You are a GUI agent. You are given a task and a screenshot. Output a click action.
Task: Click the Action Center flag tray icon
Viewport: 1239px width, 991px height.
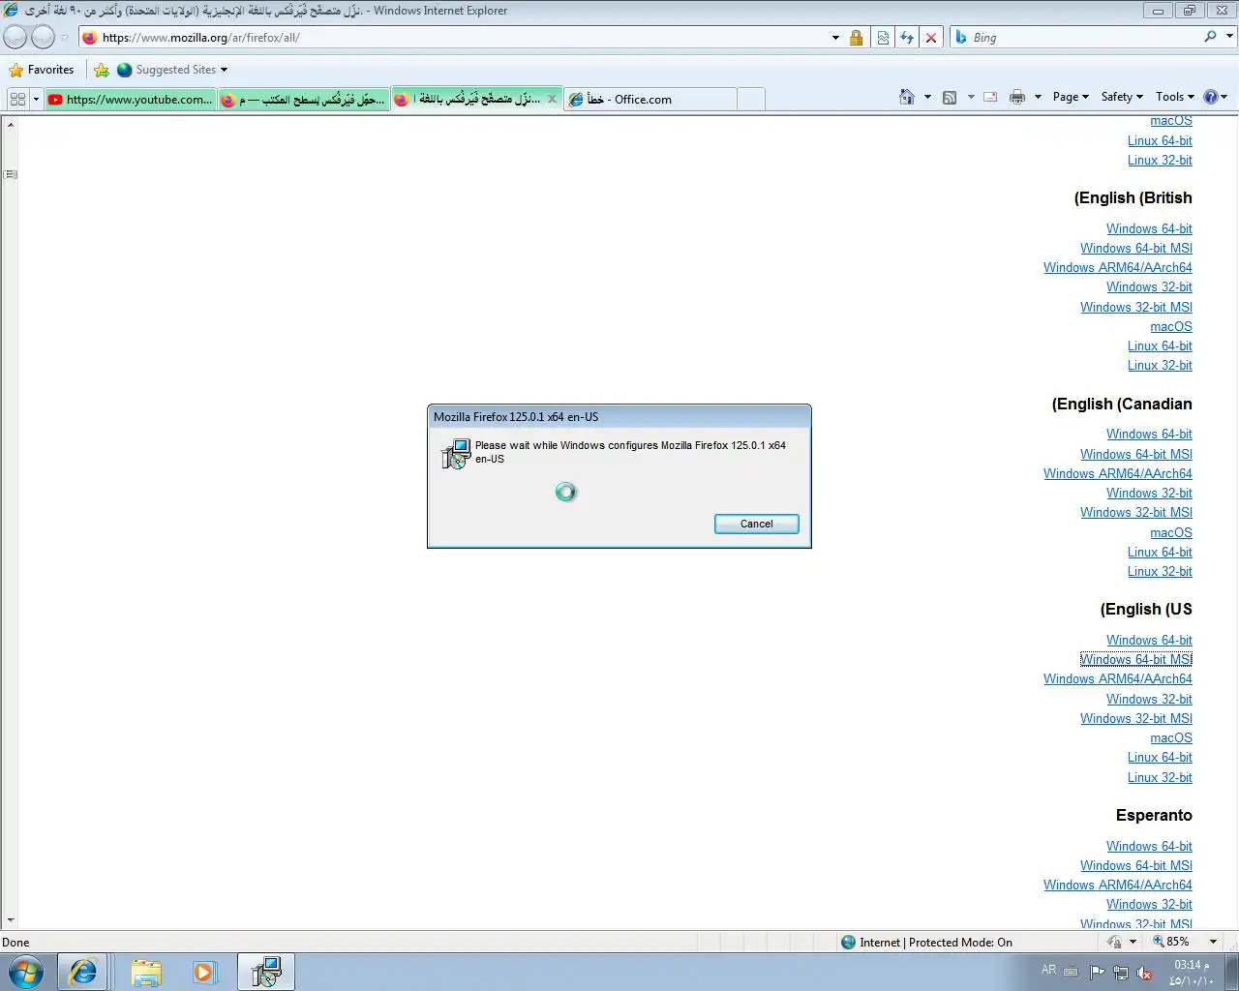point(1097,973)
